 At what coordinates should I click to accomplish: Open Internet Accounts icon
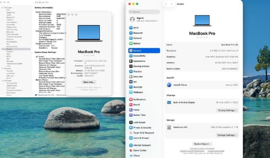(x=131, y=145)
